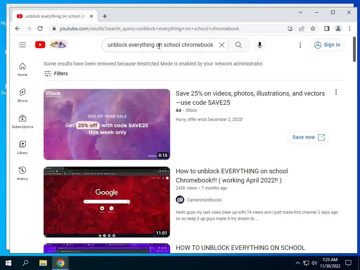
Task: Go forward in Chrome
Action: [x=29, y=28]
